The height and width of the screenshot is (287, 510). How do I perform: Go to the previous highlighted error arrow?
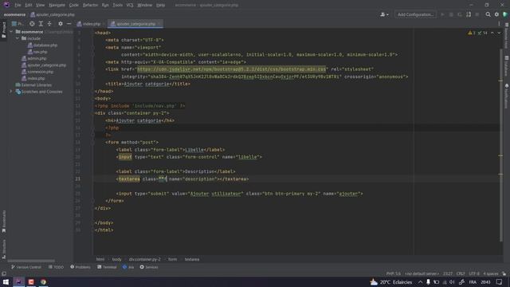click(x=492, y=33)
